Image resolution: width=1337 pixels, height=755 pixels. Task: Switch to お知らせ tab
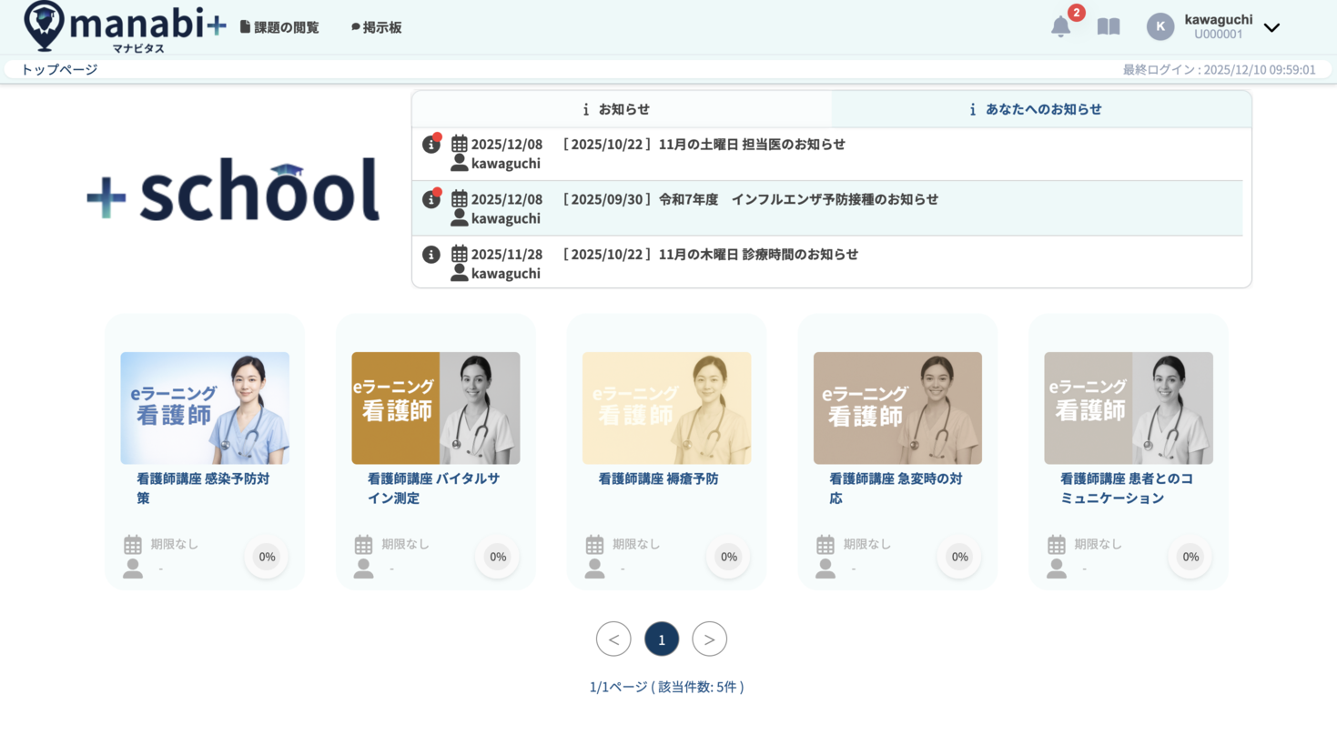click(621, 109)
